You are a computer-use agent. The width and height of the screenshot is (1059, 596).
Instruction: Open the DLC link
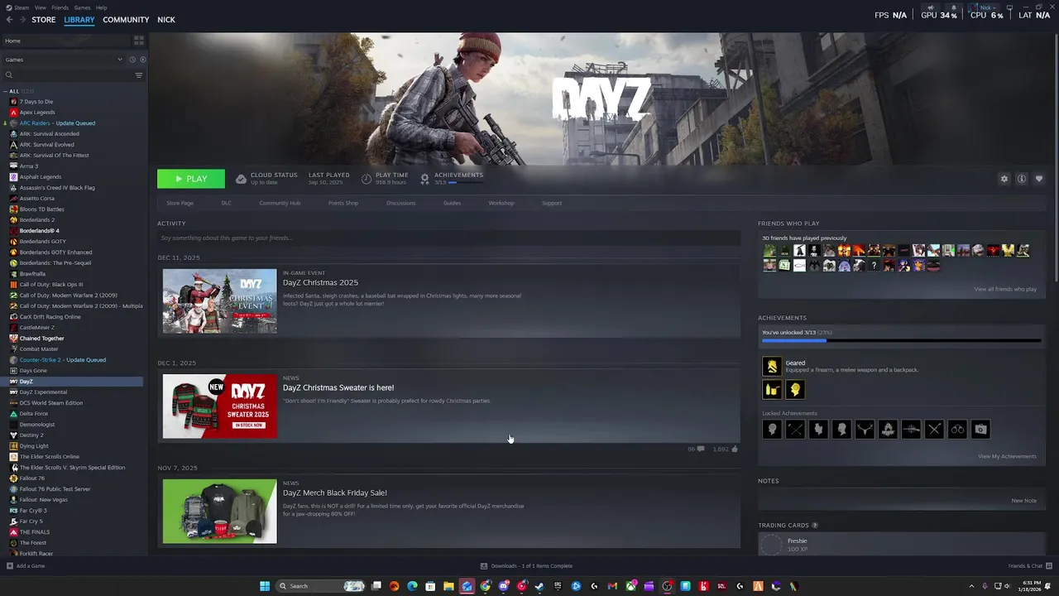(x=226, y=203)
